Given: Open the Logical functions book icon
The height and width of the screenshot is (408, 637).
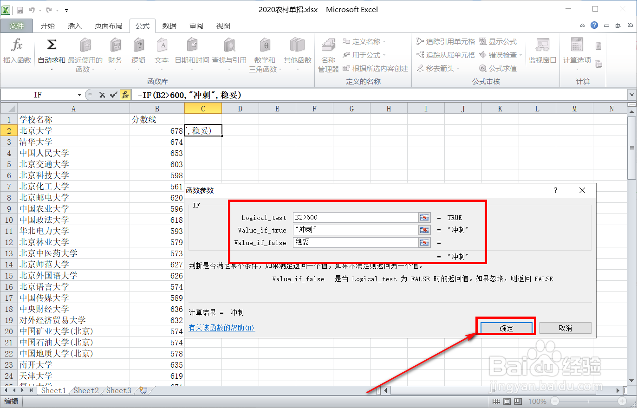Looking at the screenshot, I should 138,45.
